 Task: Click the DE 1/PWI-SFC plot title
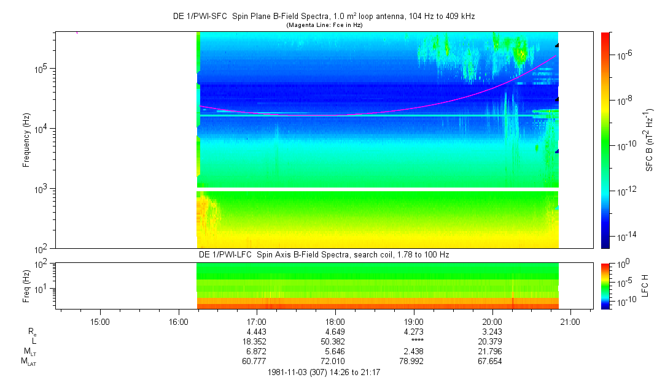point(324,17)
